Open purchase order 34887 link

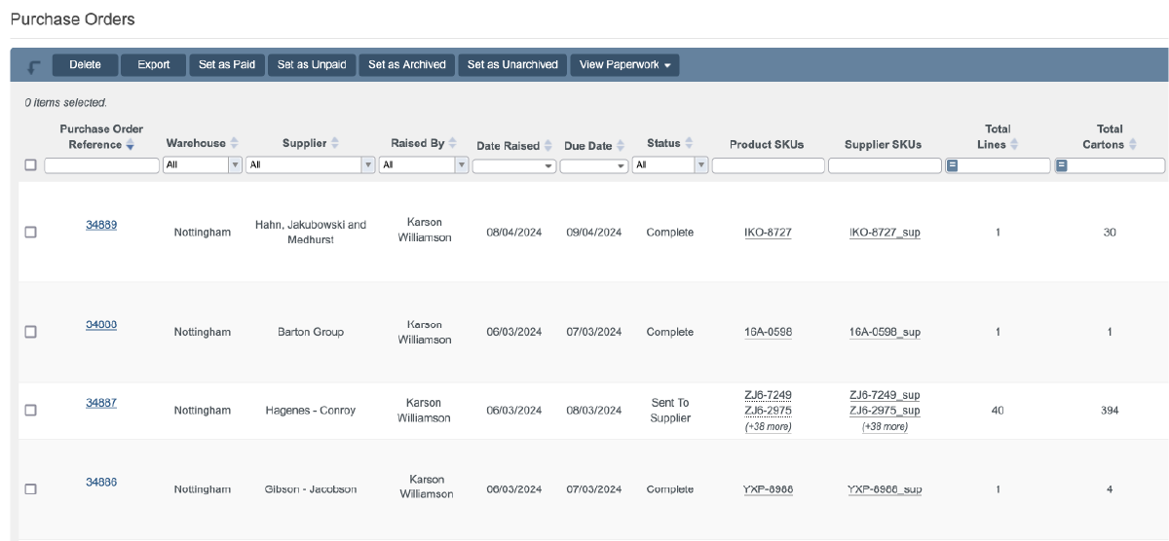coord(101,403)
